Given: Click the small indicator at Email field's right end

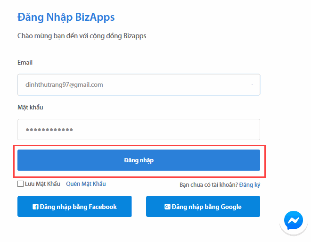Looking at the screenshot, I should pos(252,85).
